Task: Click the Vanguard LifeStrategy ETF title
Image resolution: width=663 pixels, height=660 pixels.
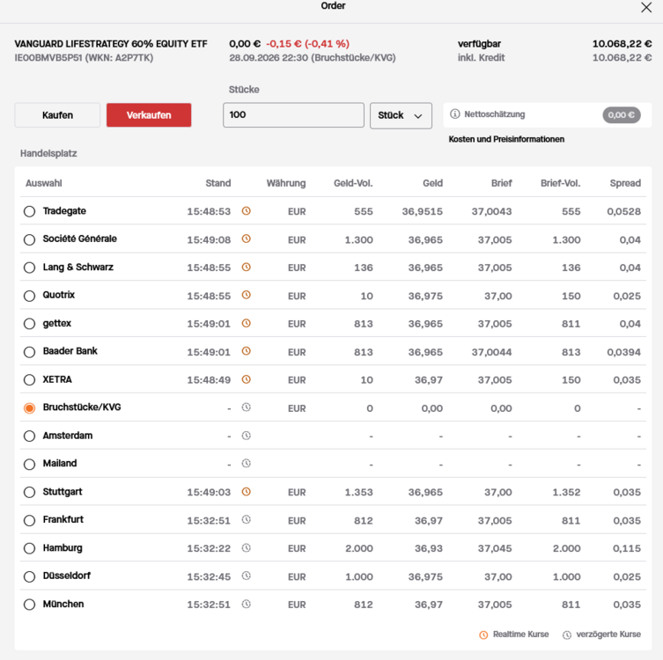Action: point(111,43)
